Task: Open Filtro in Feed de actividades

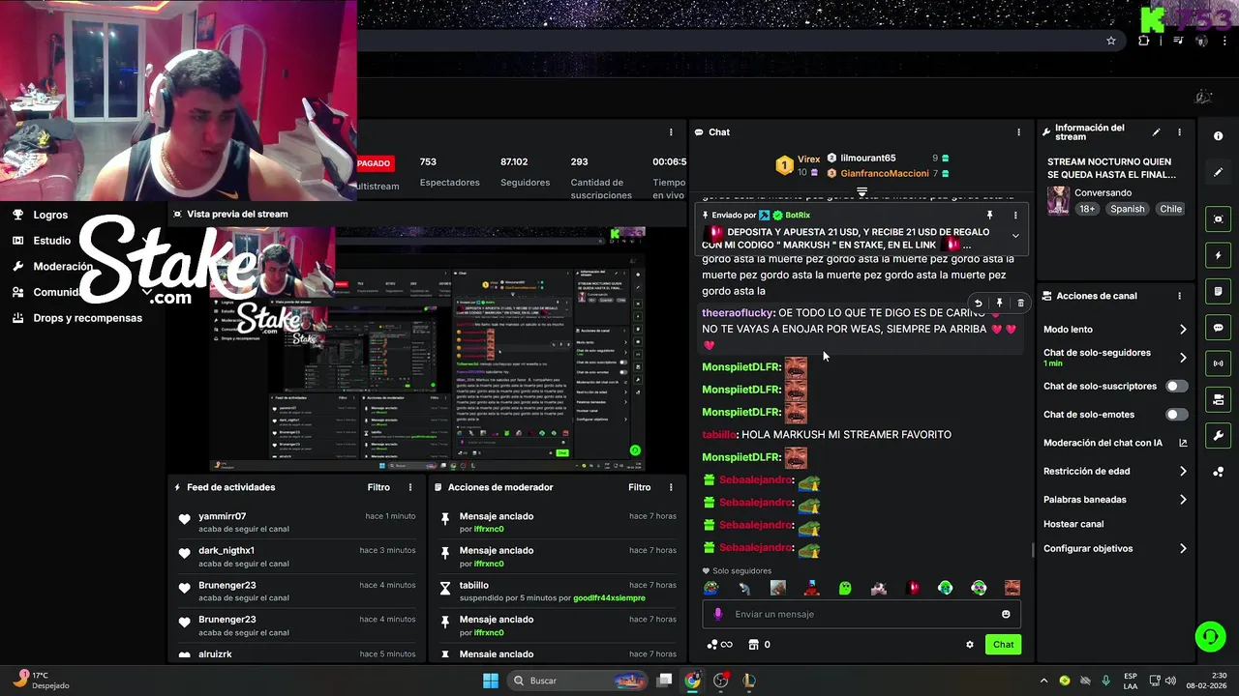Action: click(378, 487)
